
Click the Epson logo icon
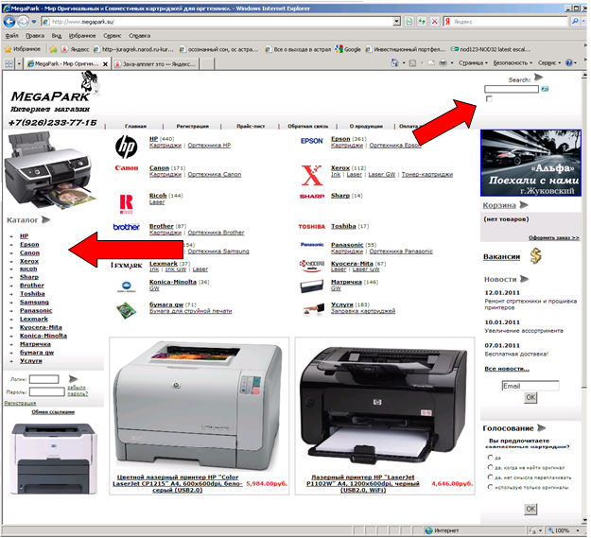tap(312, 141)
